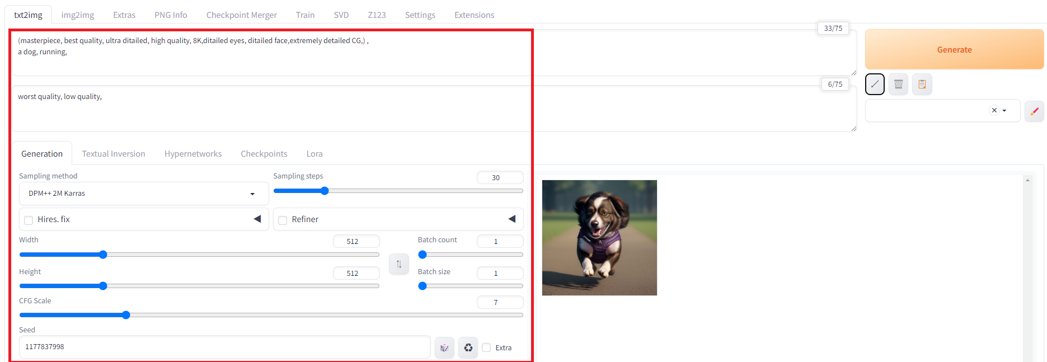
Task: Click the Batch size slider
Action: [x=471, y=286]
